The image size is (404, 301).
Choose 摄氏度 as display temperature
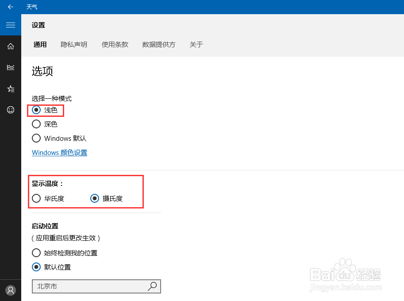pos(95,198)
